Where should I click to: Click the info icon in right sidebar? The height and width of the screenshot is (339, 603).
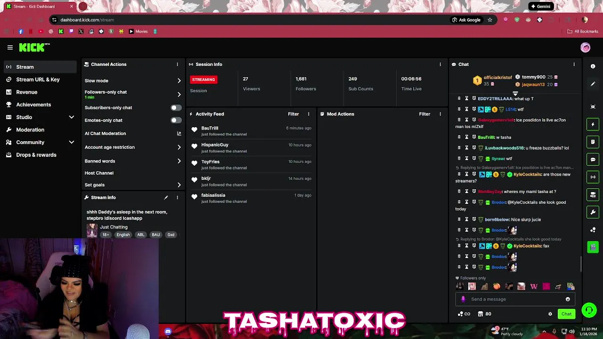(593, 66)
